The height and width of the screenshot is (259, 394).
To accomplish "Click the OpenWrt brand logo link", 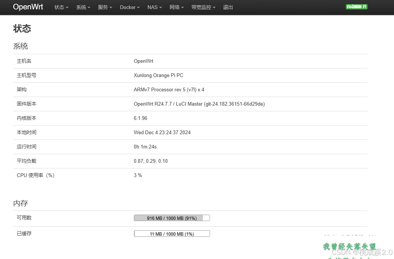I will pos(28,7).
